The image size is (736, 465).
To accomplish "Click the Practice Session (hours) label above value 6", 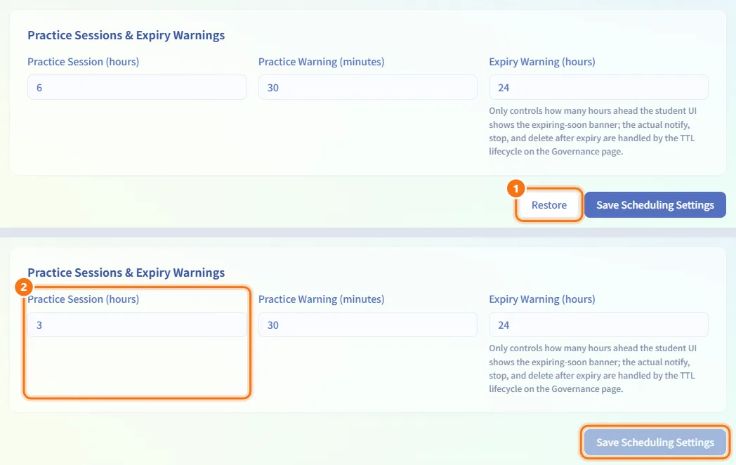I will pyautogui.click(x=83, y=62).
